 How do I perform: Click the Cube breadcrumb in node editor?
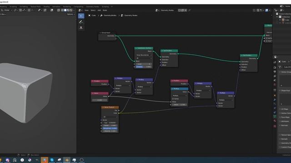tap(92, 15)
